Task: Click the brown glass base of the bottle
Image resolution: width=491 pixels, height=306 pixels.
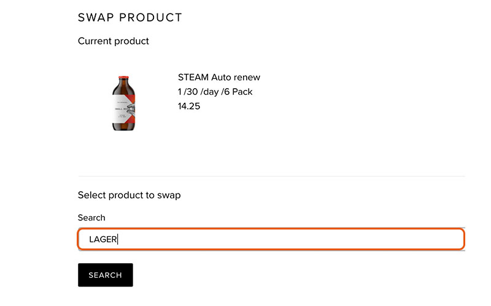Action: [x=124, y=127]
